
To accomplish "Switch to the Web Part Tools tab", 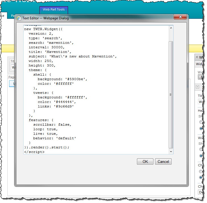I will tap(54, 10).
